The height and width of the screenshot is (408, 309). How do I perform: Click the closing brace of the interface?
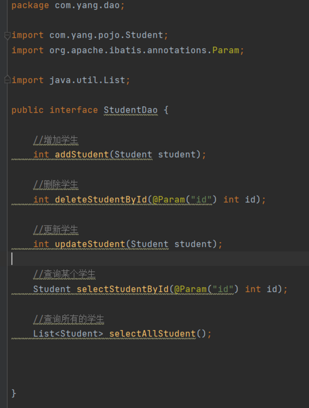click(14, 393)
